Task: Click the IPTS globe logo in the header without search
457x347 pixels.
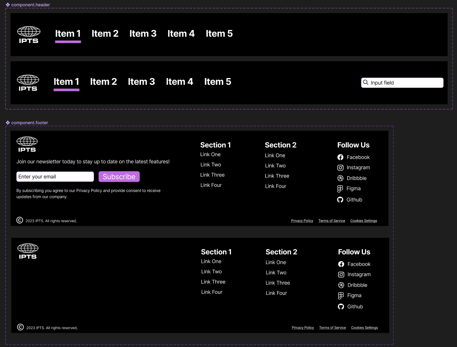Action: click(29, 35)
